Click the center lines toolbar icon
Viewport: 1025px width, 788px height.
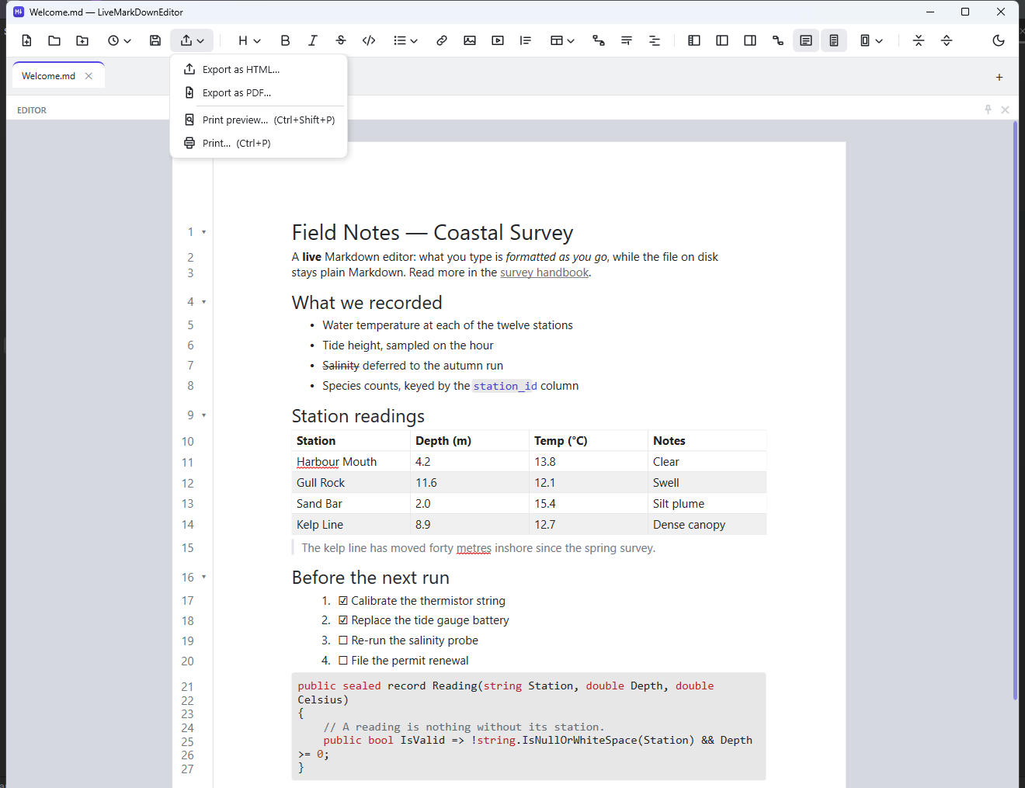coord(655,40)
